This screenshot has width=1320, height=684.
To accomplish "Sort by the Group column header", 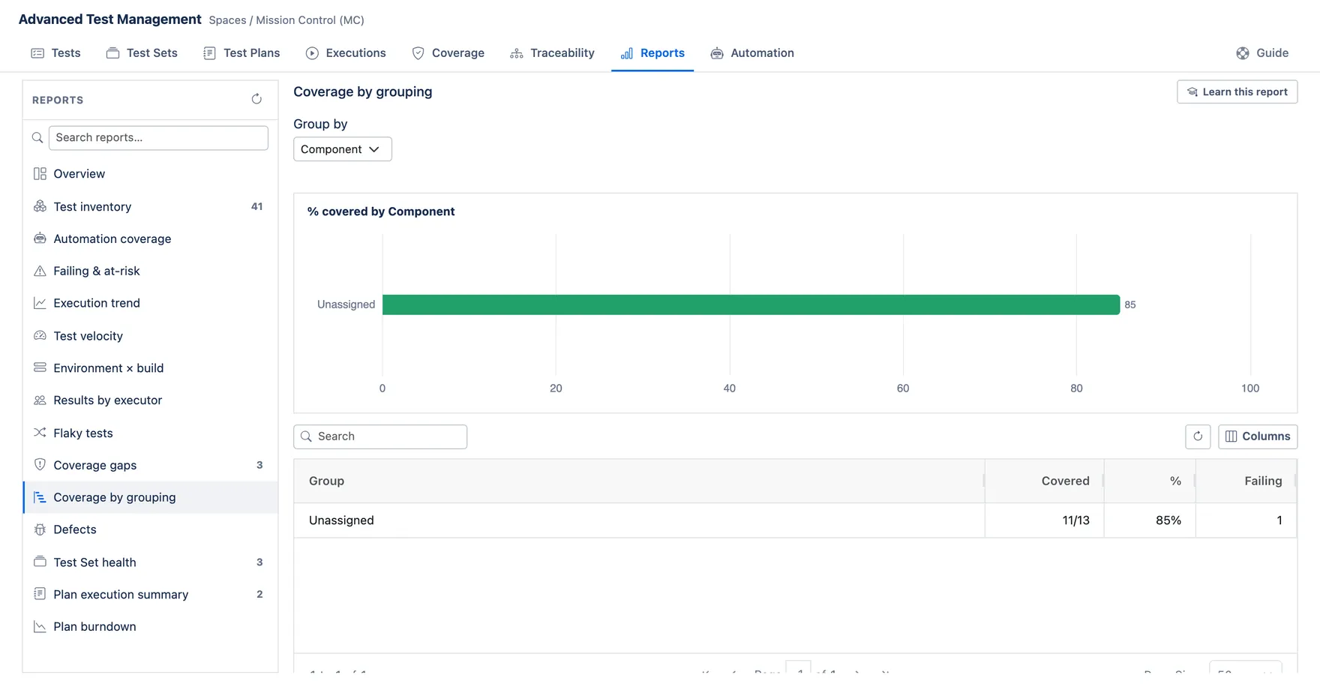I will point(638,481).
